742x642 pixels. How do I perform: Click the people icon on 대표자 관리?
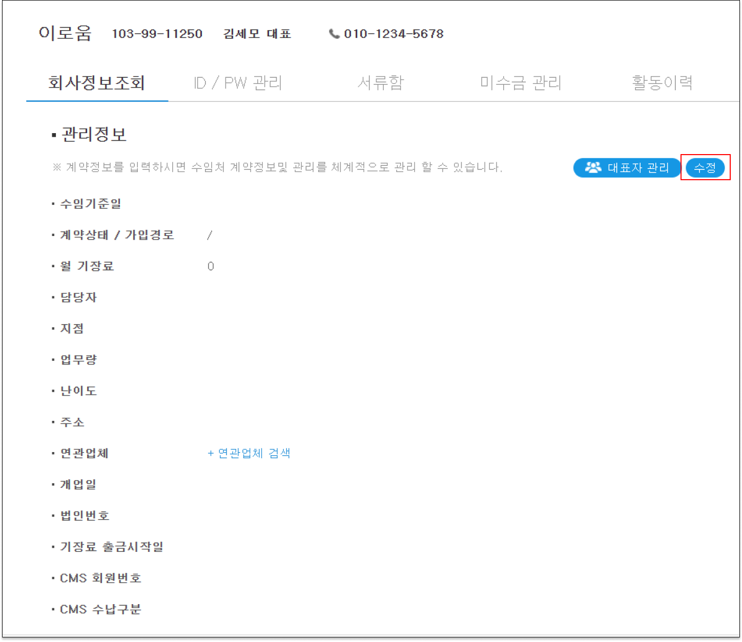593,167
